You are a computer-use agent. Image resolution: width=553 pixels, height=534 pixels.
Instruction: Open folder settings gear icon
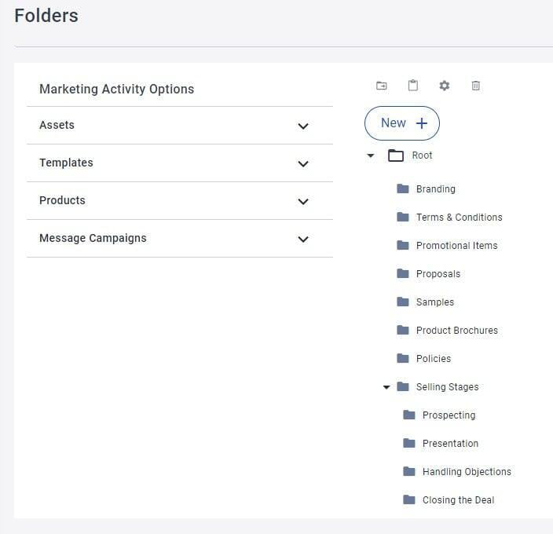[x=445, y=86]
